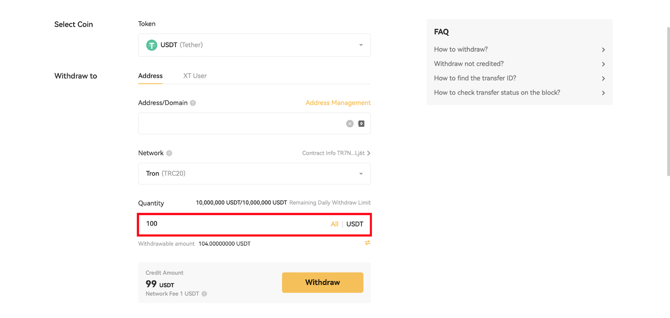Viewport: 670px width, 318px height.
Task: Click the page's vertical scrollbar
Action: 668,100
